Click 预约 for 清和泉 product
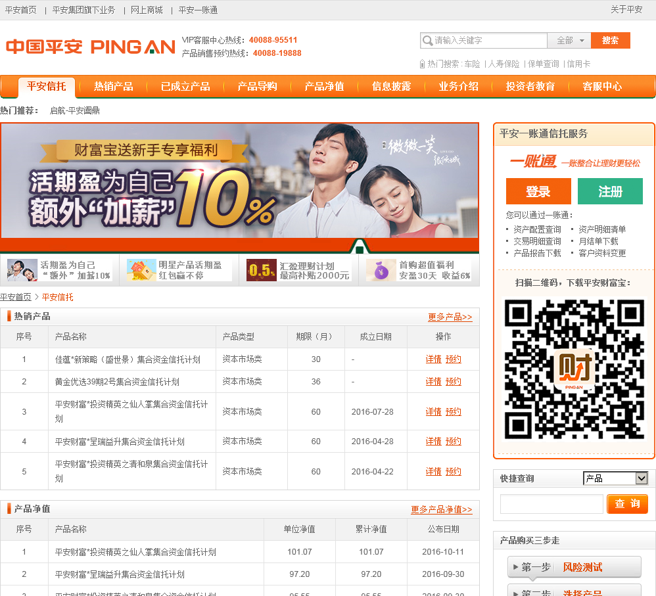The height and width of the screenshot is (596, 656). tap(453, 471)
